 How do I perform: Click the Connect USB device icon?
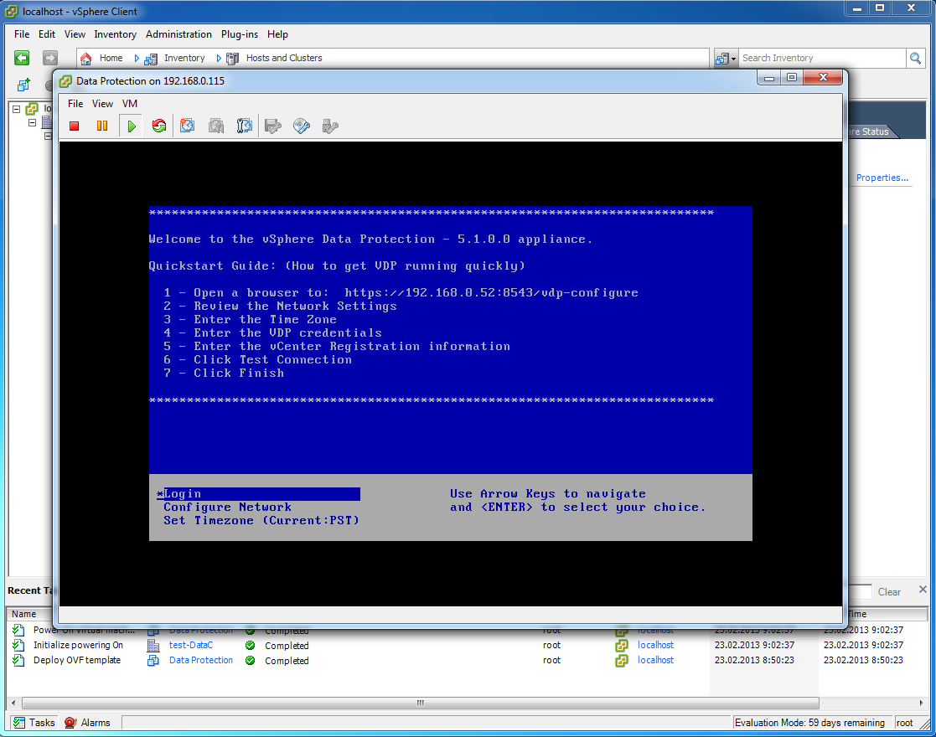tap(330, 126)
